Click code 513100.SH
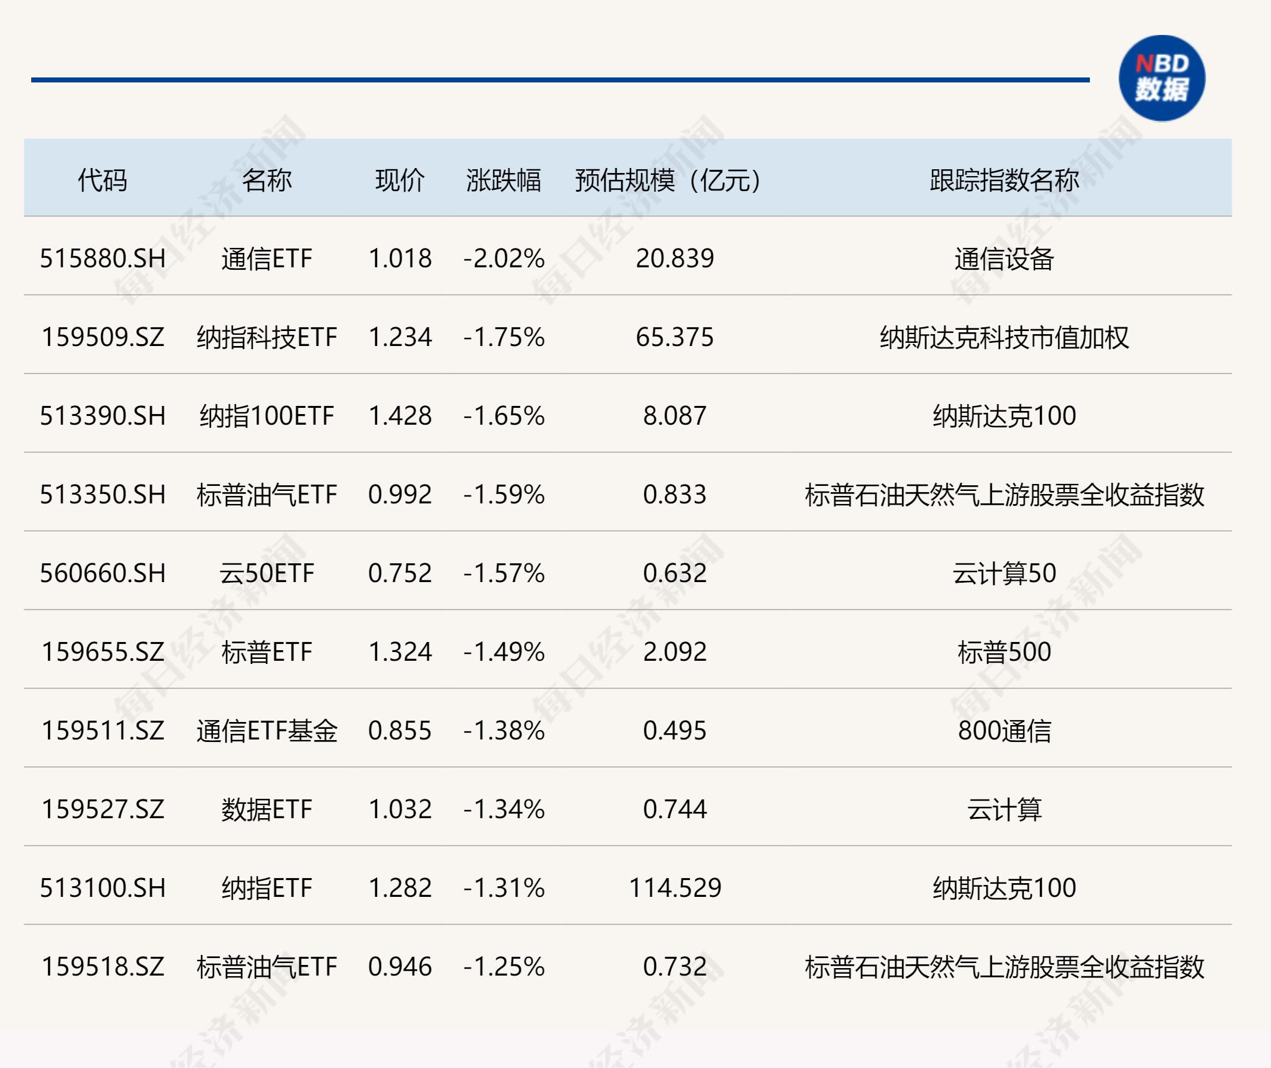The height and width of the screenshot is (1068, 1271). pyautogui.click(x=103, y=888)
